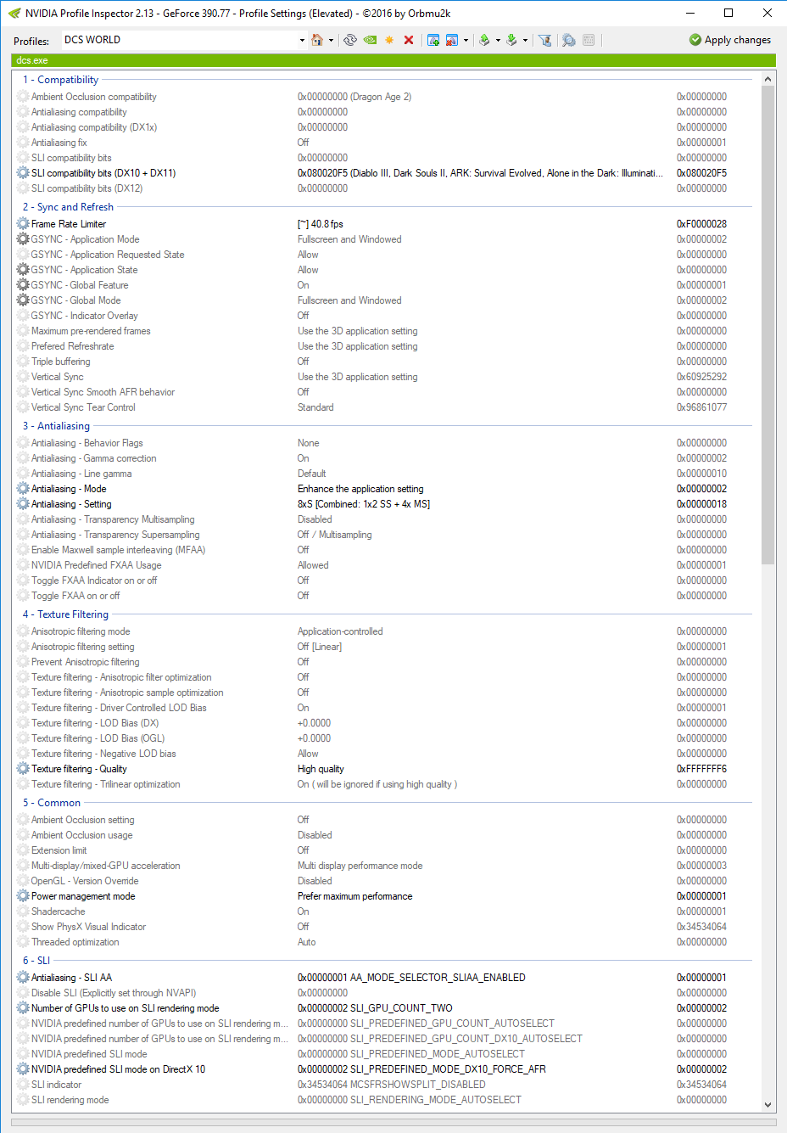Click the SLI_GPU_COUNT_TWO value
The width and height of the screenshot is (787, 1133).
pos(375,1008)
